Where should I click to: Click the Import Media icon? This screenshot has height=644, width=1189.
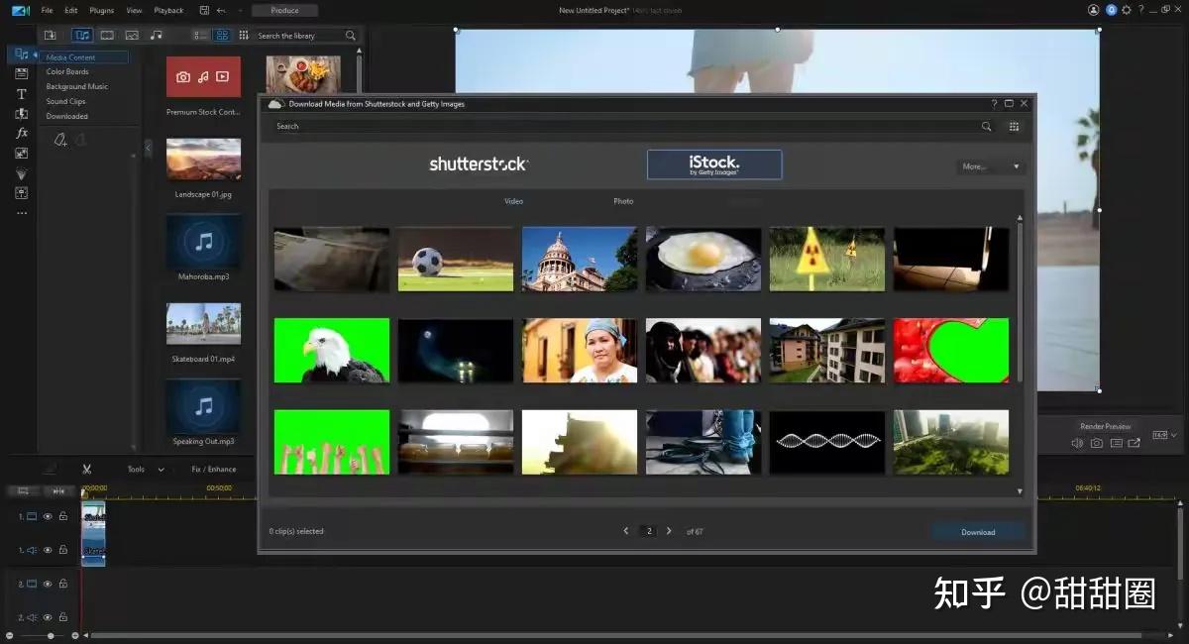(51, 36)
